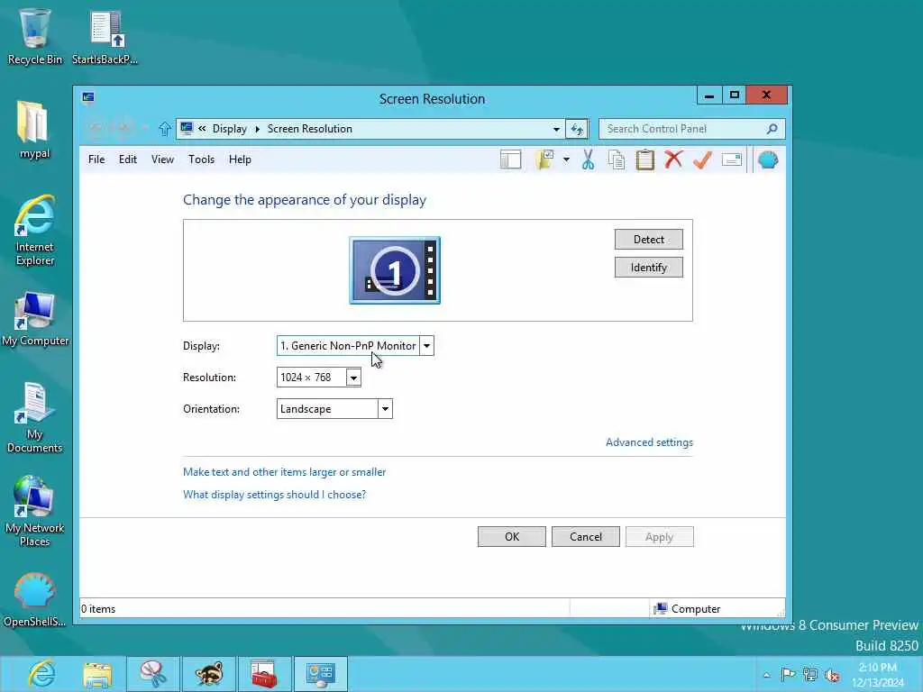
Task: Click the navigation pane layout toolbar icon
Action: 510,159
